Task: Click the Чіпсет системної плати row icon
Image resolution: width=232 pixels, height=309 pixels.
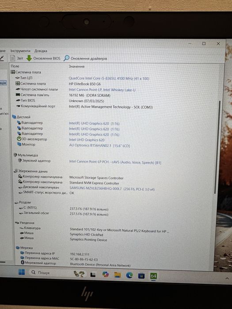Action: (x=18, y=89)
